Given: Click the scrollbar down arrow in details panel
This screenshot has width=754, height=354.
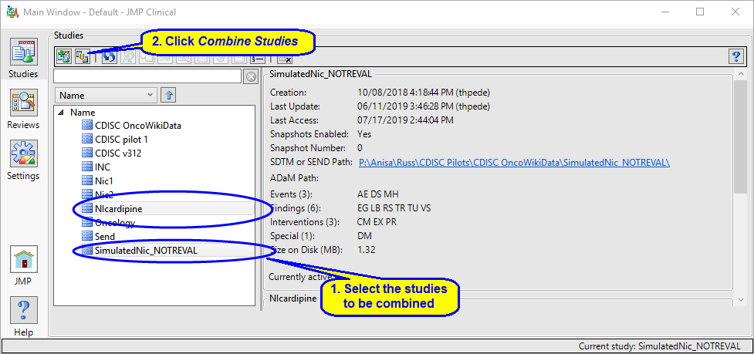Looking at the screenshot, I should click(739, 300).
